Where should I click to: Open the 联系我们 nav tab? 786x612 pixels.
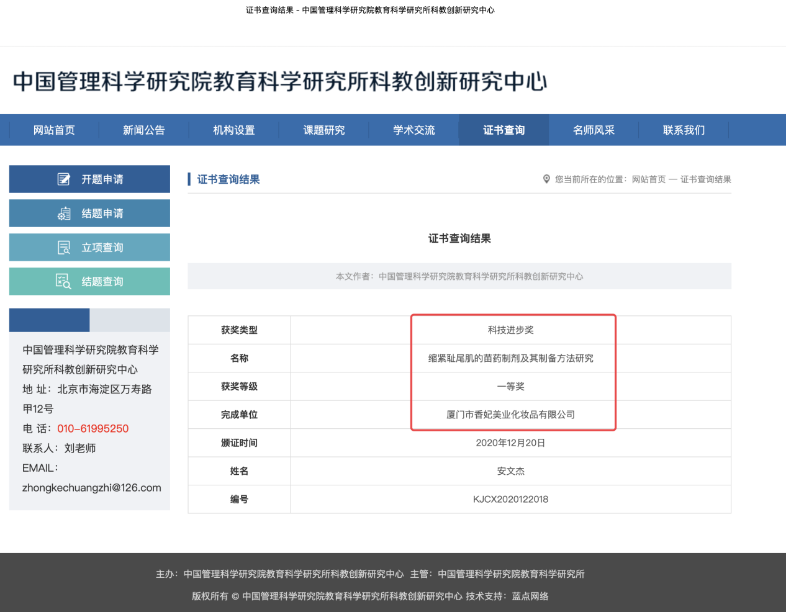pyautogui.click(x=684, y=130)
